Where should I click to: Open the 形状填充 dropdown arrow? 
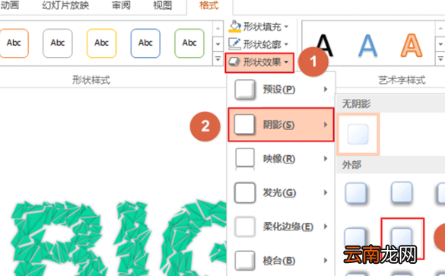pos(286,27)
